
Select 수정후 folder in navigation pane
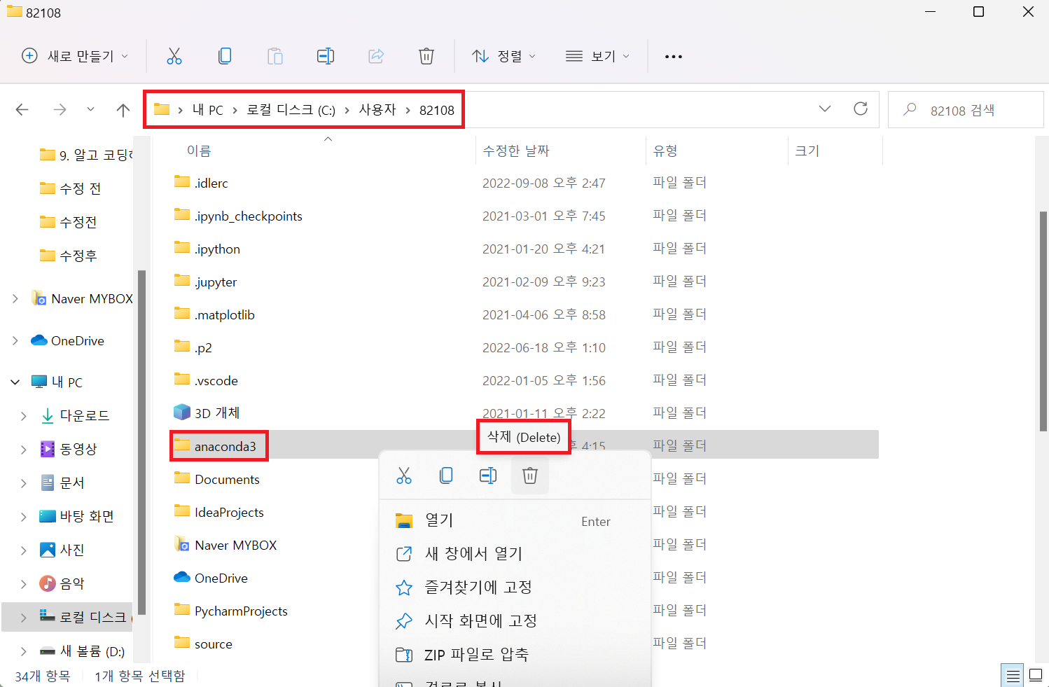coord(68,256)
